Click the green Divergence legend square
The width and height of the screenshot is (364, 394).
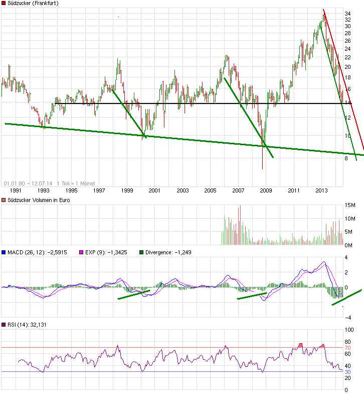(141, 252)
